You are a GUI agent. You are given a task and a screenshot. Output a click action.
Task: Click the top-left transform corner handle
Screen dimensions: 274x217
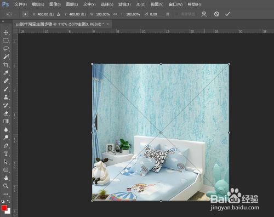pyautogui.click(x=92, y=64)
